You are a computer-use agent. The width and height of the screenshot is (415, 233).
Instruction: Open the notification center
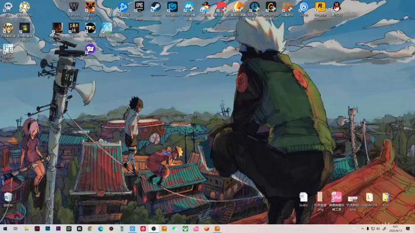click(x=408, y=229)
